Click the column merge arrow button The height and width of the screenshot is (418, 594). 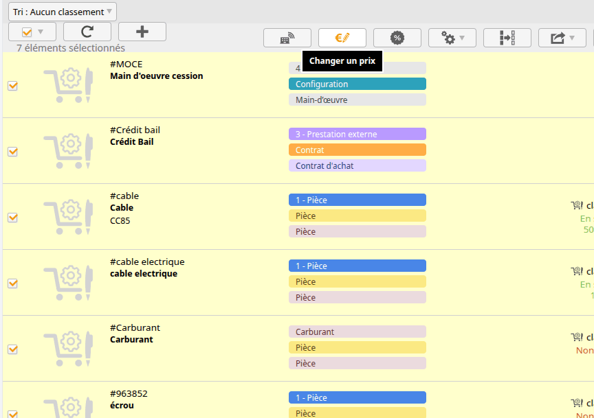507,38
